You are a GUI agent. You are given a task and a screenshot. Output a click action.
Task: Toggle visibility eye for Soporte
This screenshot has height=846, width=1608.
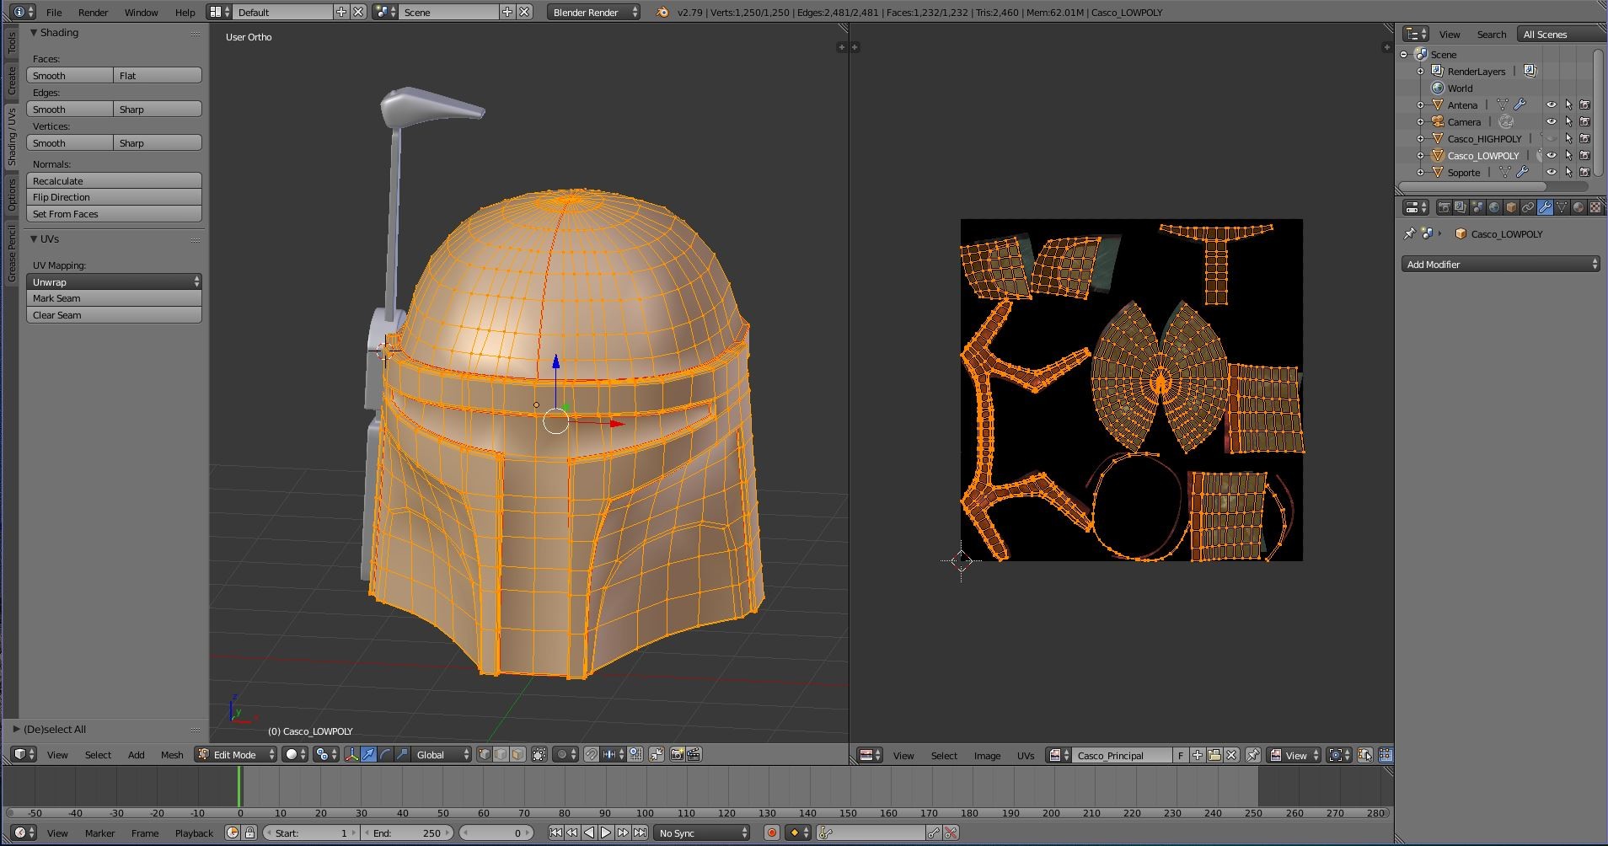tap(1551, 172)
